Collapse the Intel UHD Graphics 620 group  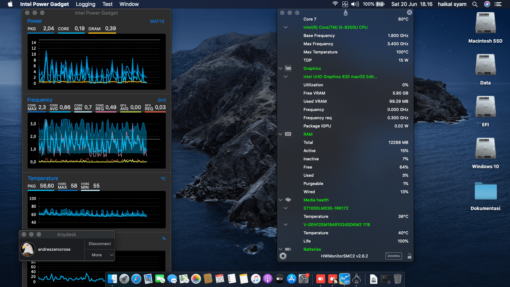286,77
